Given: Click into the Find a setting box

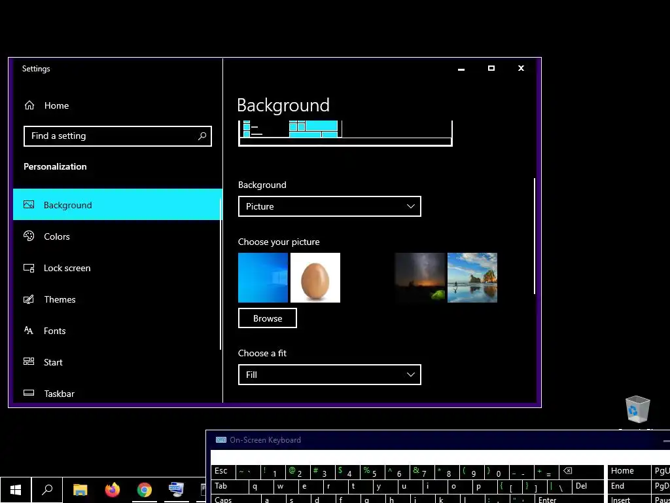Looking at the screenshot, I should [118, 136].
